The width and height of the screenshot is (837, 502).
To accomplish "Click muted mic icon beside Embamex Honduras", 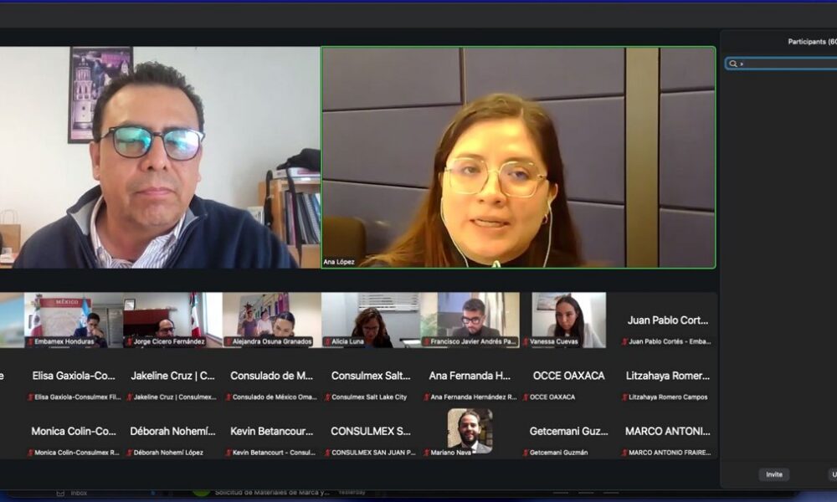I will pyautogui.click(x=30, y=342).
